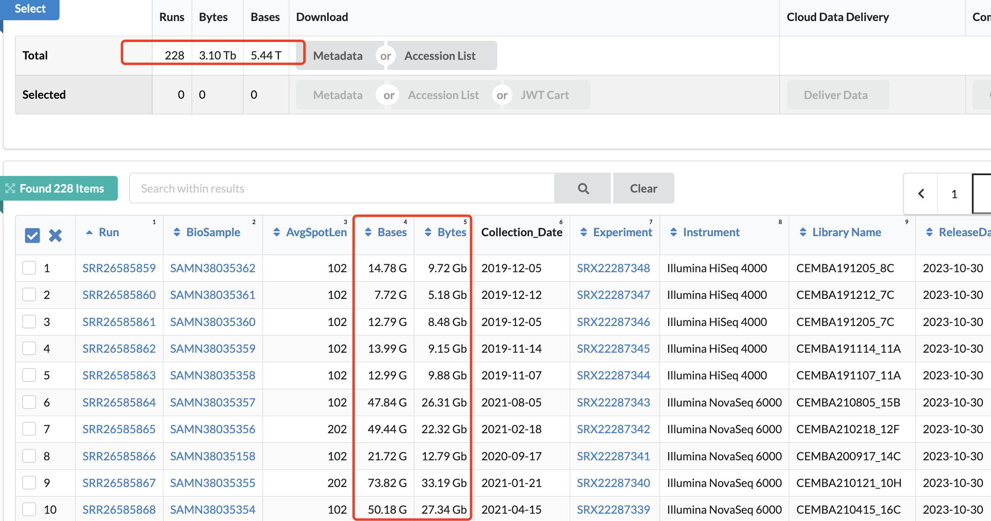Viewport: 991px width, 521px height.
Task: Click the Cloud Data Delivery header
Action: coord(838,17)
